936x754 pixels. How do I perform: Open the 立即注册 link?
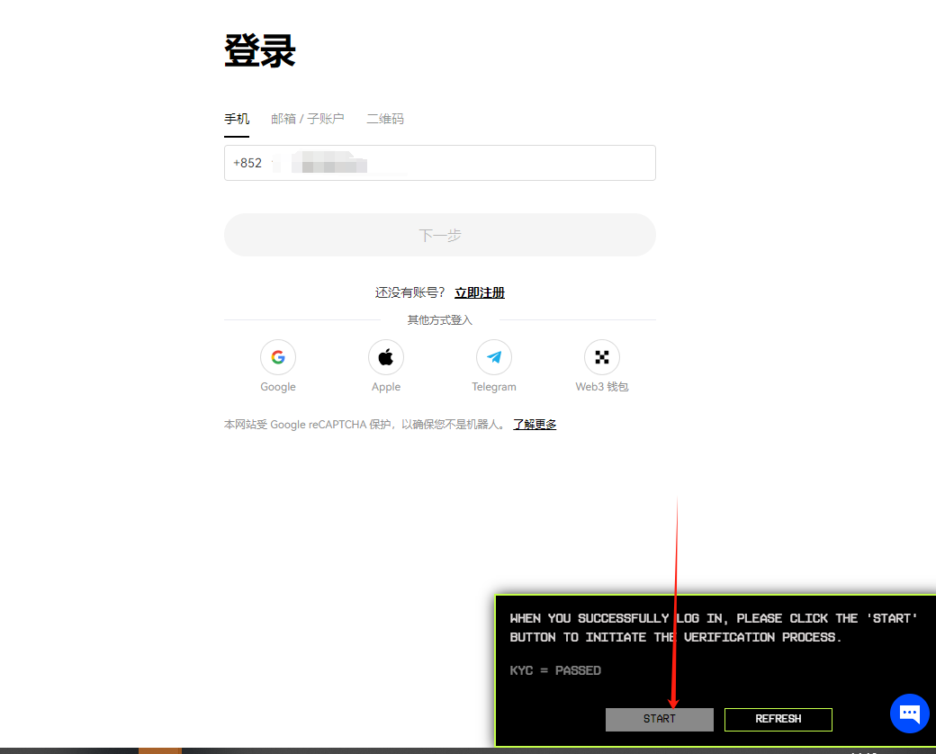coord(480,292)
